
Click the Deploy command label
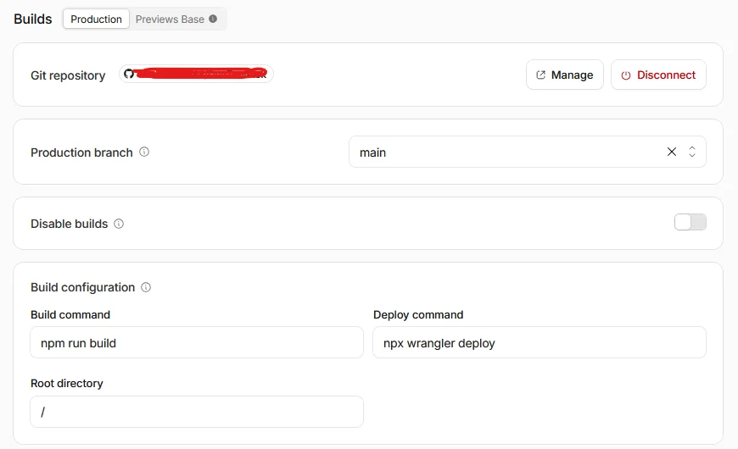[418, 315]
